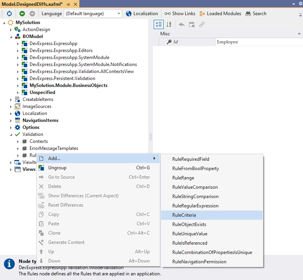The image size is (303, 280).
Task: Select DevExpress.ExpressApp.Validation.AllContextsView item
Action: 82,71
